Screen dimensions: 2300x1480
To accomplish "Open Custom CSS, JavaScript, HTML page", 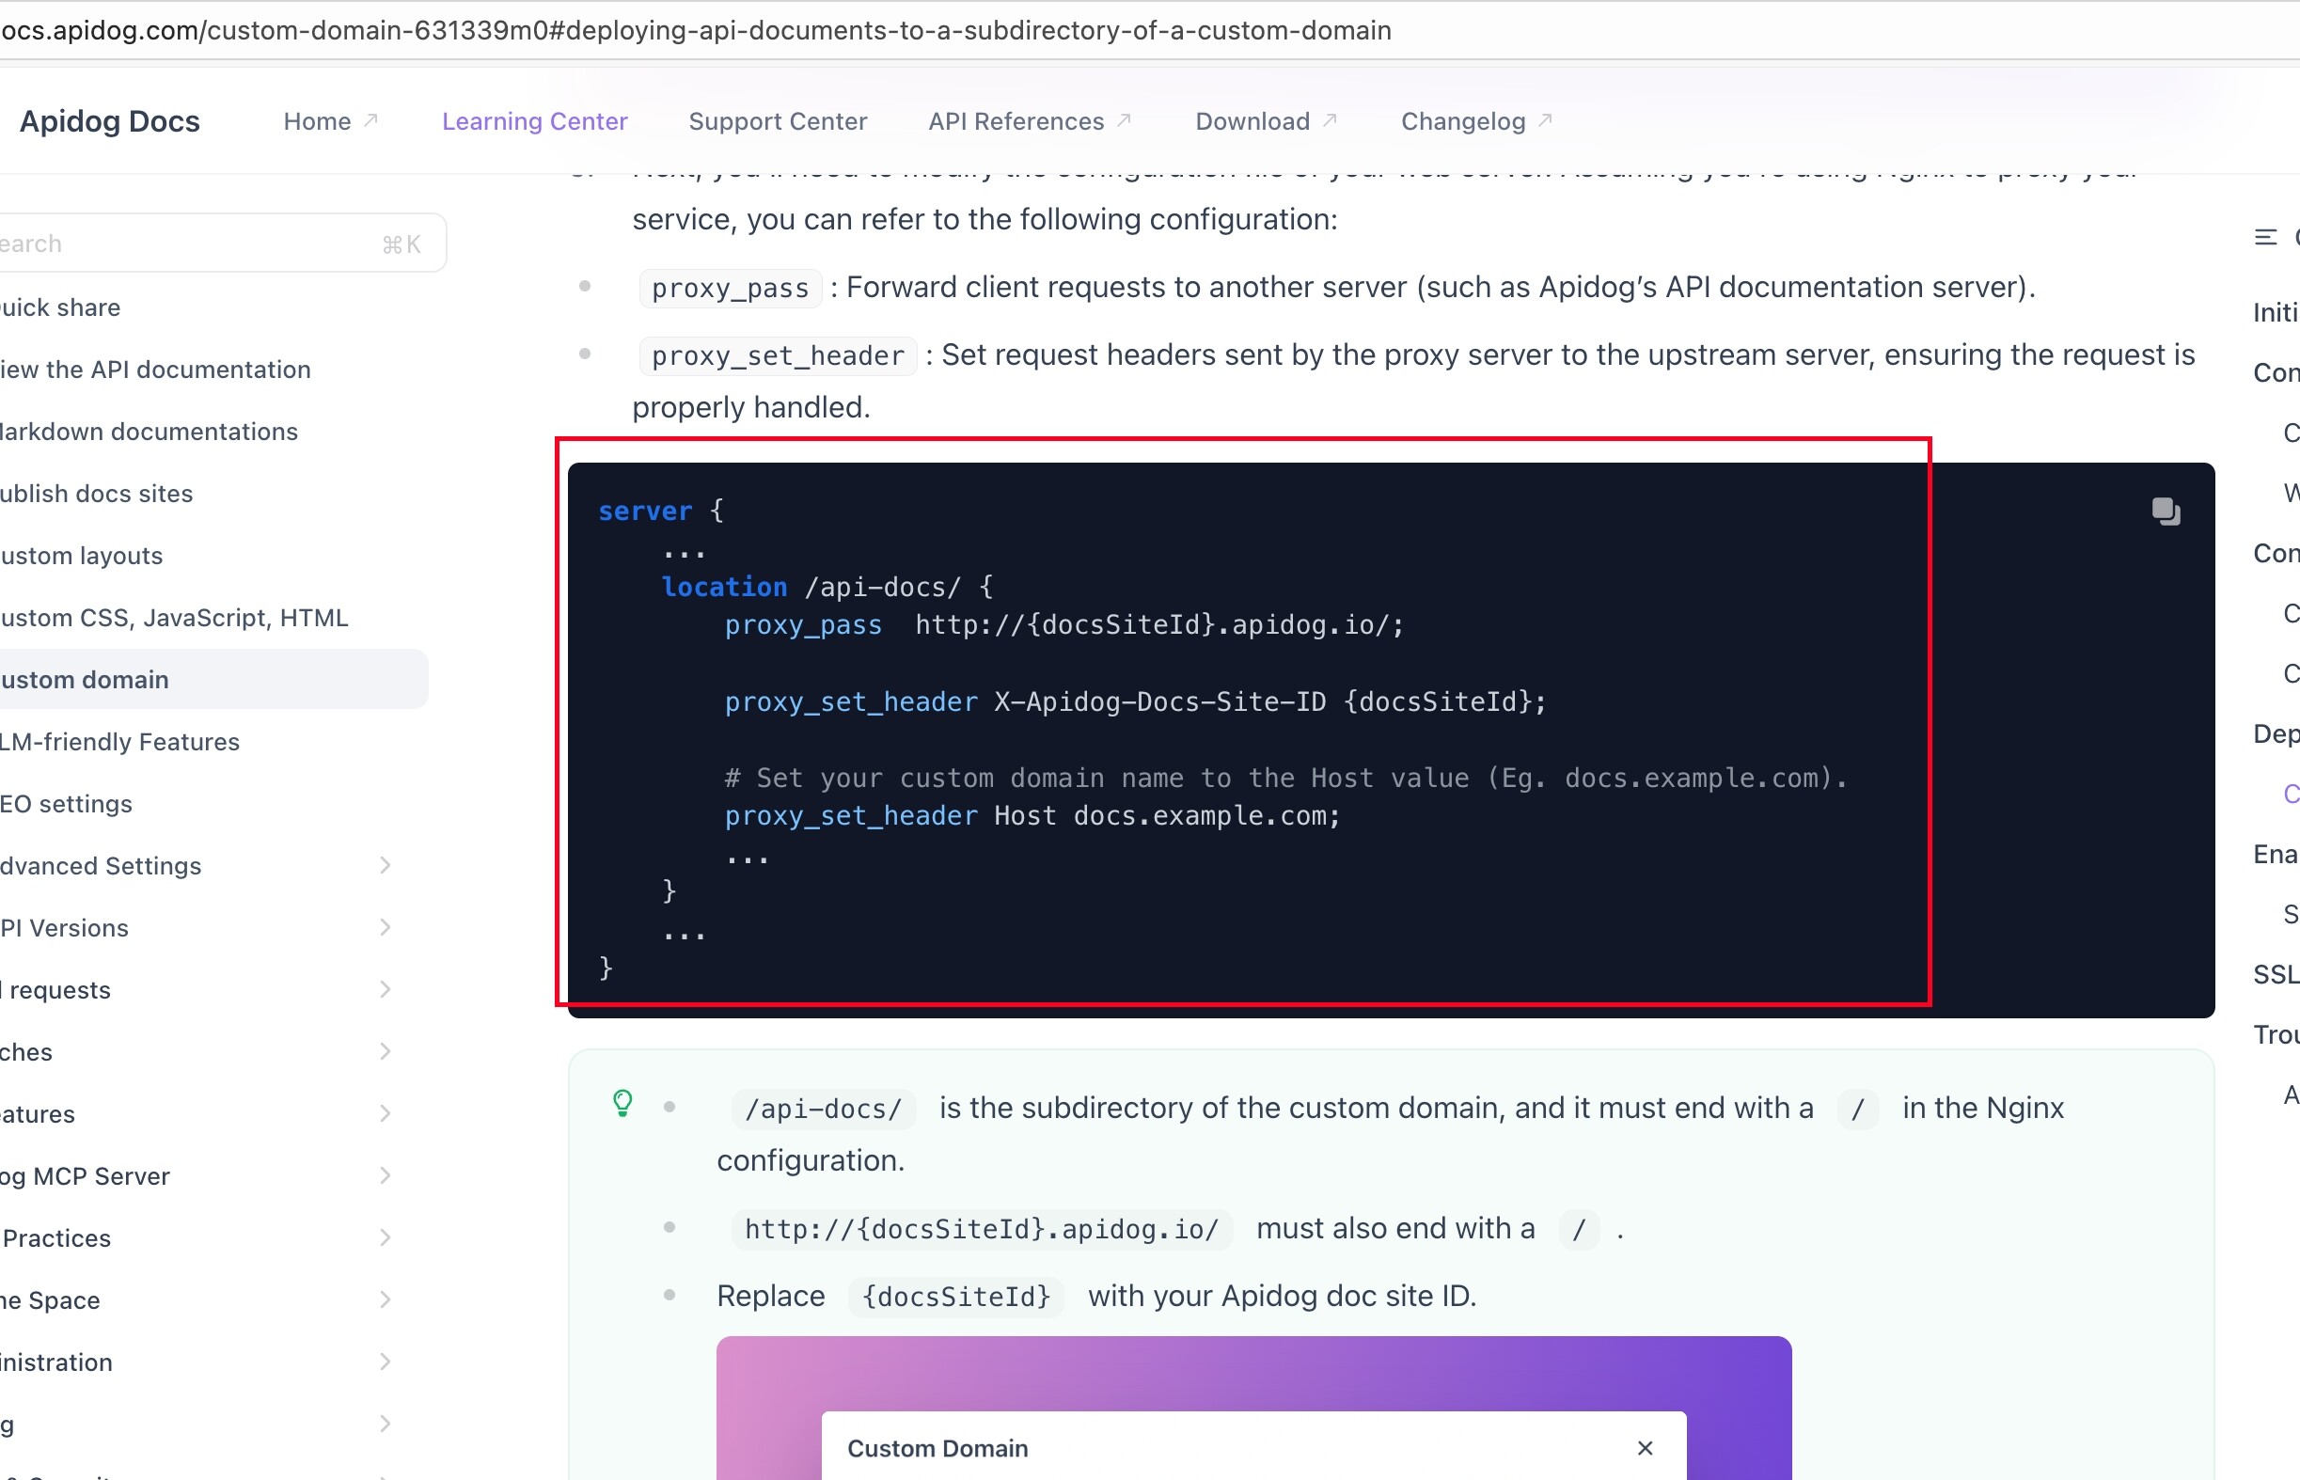I will (173, 618).
